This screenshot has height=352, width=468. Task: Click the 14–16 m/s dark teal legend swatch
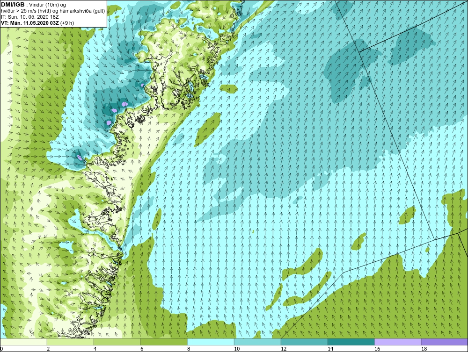tap(351, 342)
